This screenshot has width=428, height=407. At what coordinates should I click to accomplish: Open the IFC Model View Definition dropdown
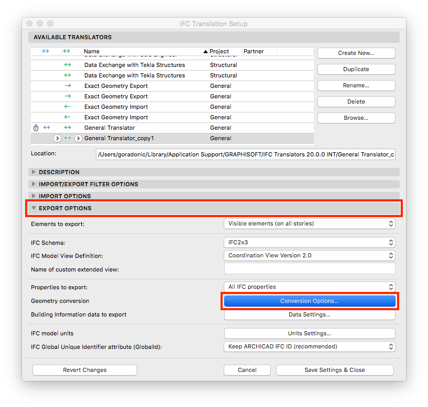pyautogui.click(x=310, y=255)
